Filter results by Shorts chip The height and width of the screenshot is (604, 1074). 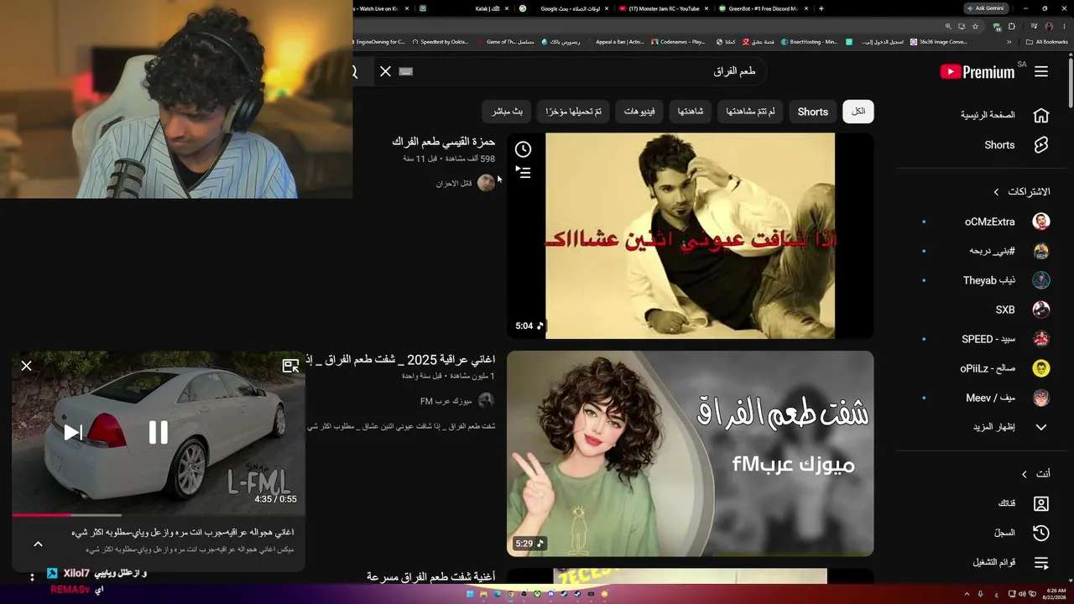[x=812, y=112]
